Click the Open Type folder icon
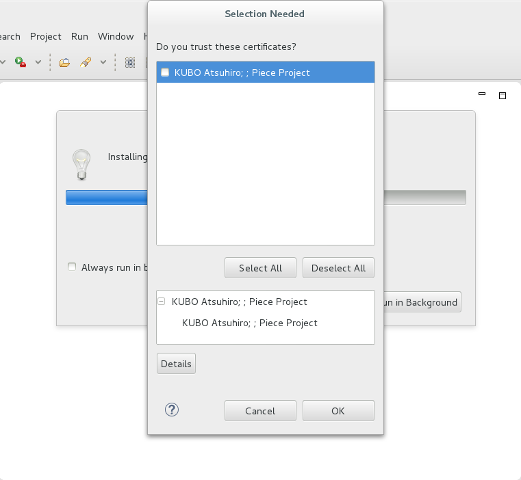The width and height of the screenshot is (521, 480). (64, 62)
